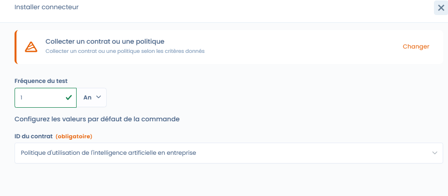Click the ID du contrat label
The width and height of the screenshot is (448, 196).
[33, 136]
